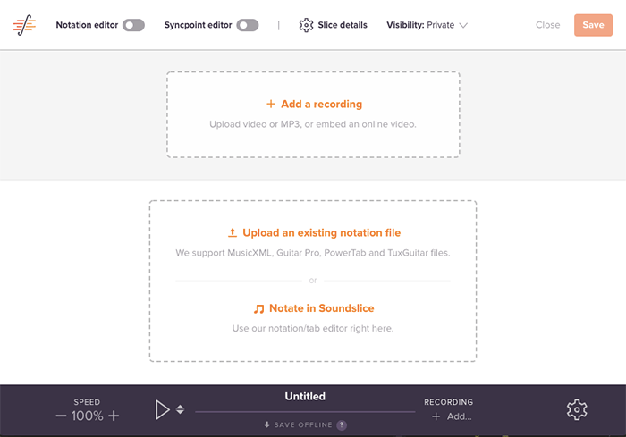626x437 pixels.
Task: Click the Save Offline help question mark
Action: tap(342, 425)
